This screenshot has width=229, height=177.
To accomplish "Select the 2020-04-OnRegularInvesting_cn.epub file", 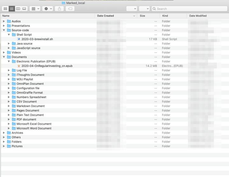I will [x=47, y=66].
